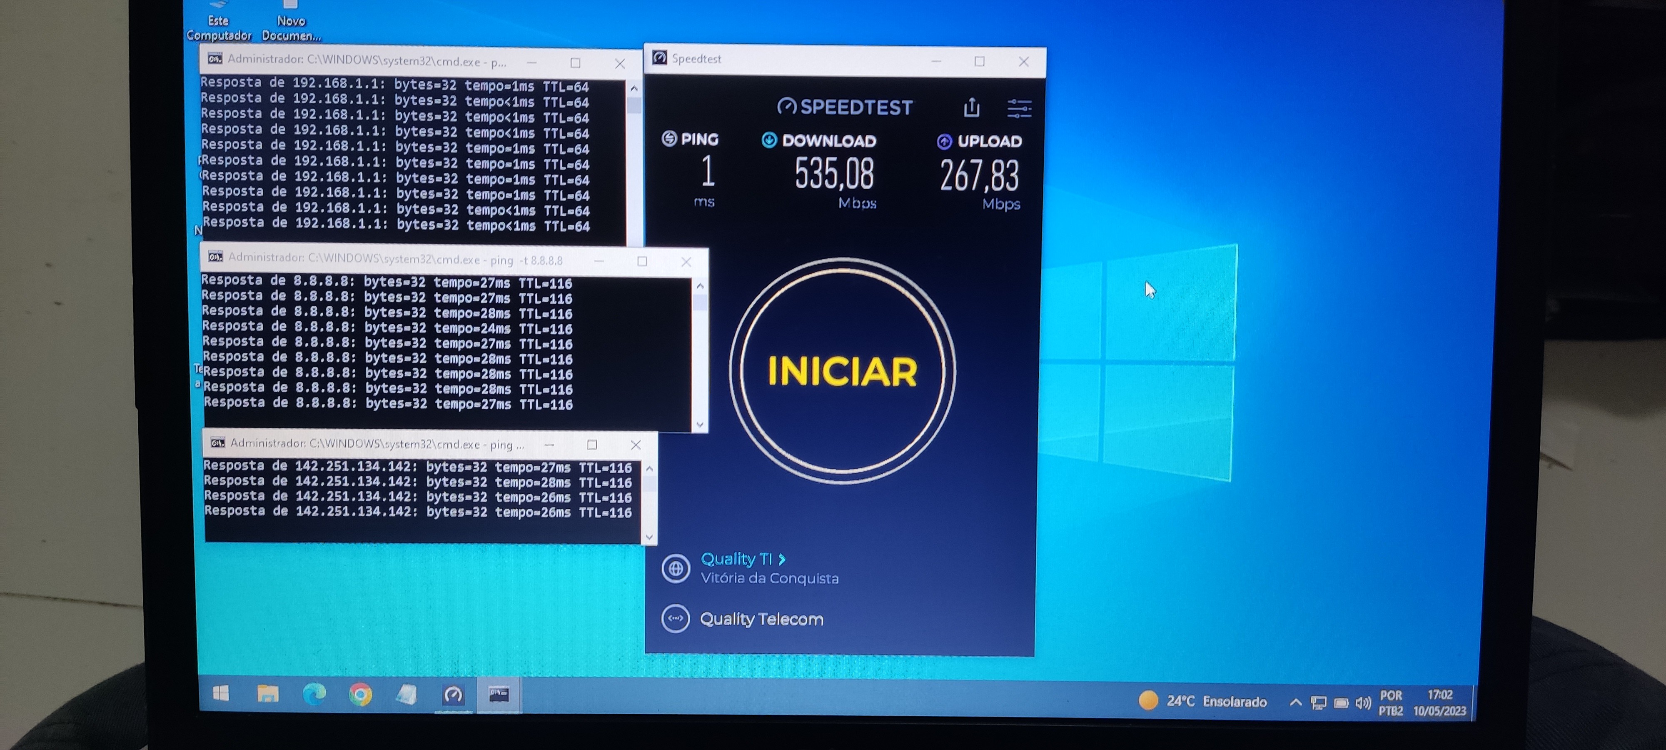Click the command prompt taskbar icon

point(499,696)
